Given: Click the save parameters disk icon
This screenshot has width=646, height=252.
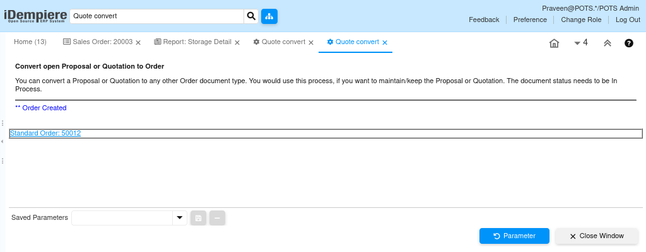Looking at the screenshot, I should pyautogui.click(x=198, y=218).
